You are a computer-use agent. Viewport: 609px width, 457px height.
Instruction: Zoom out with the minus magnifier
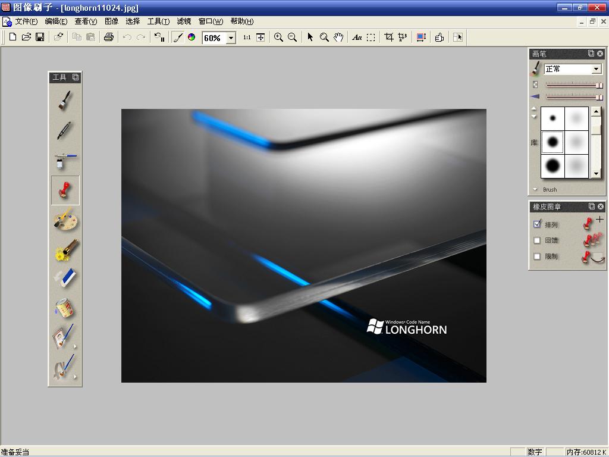point(292,37)
